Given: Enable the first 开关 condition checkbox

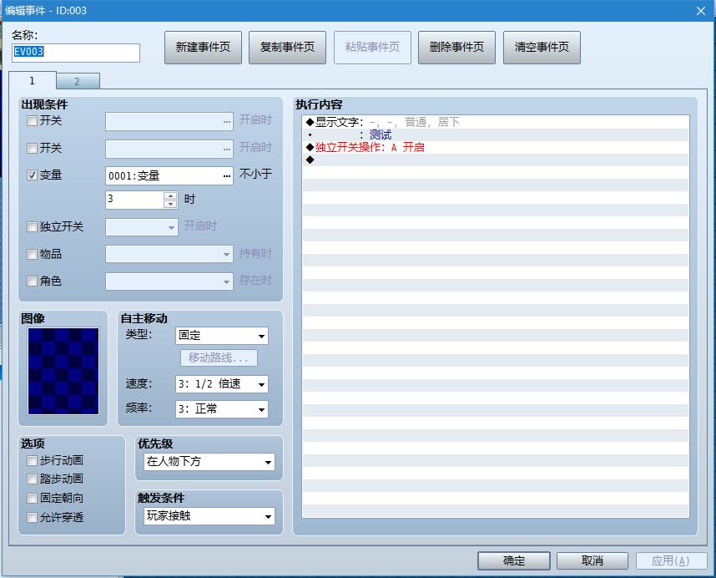Looking at the screenshot, I should tap(32, 120).
